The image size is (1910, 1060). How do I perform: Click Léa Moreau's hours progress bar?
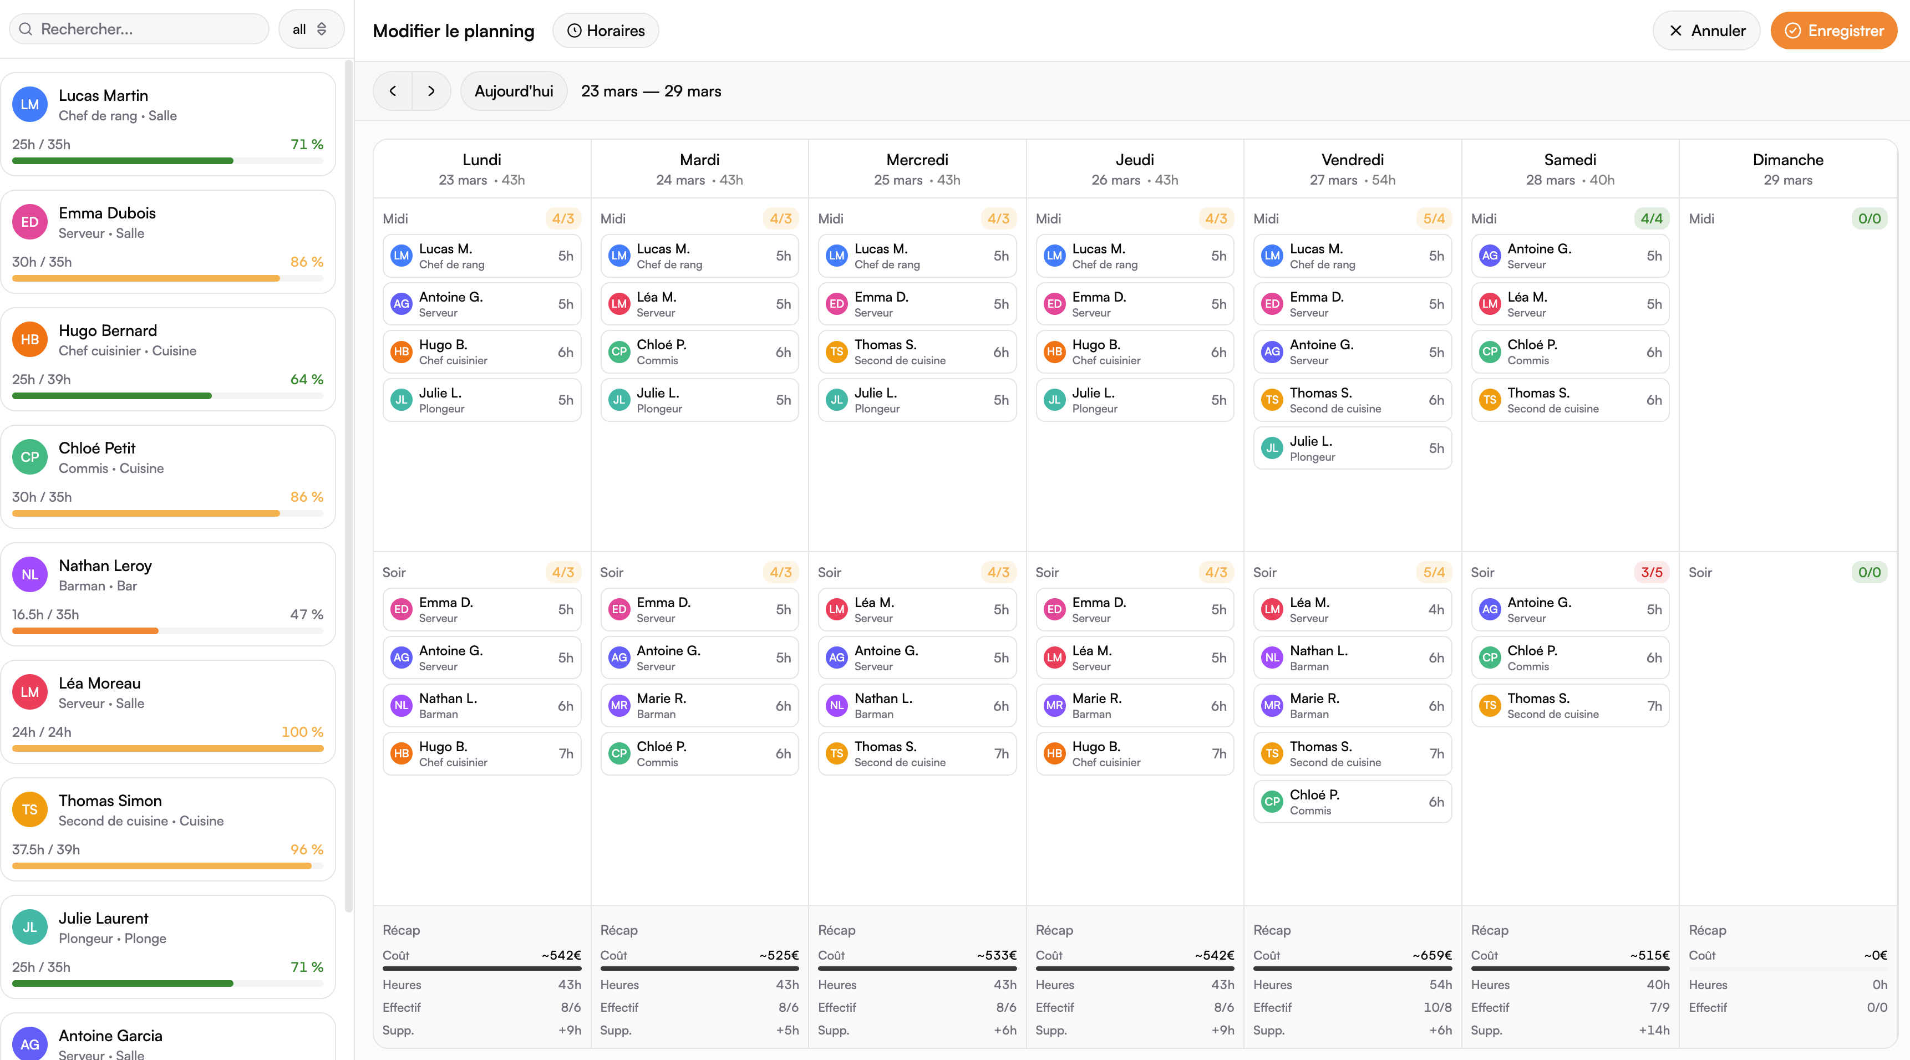pos(167,748)
